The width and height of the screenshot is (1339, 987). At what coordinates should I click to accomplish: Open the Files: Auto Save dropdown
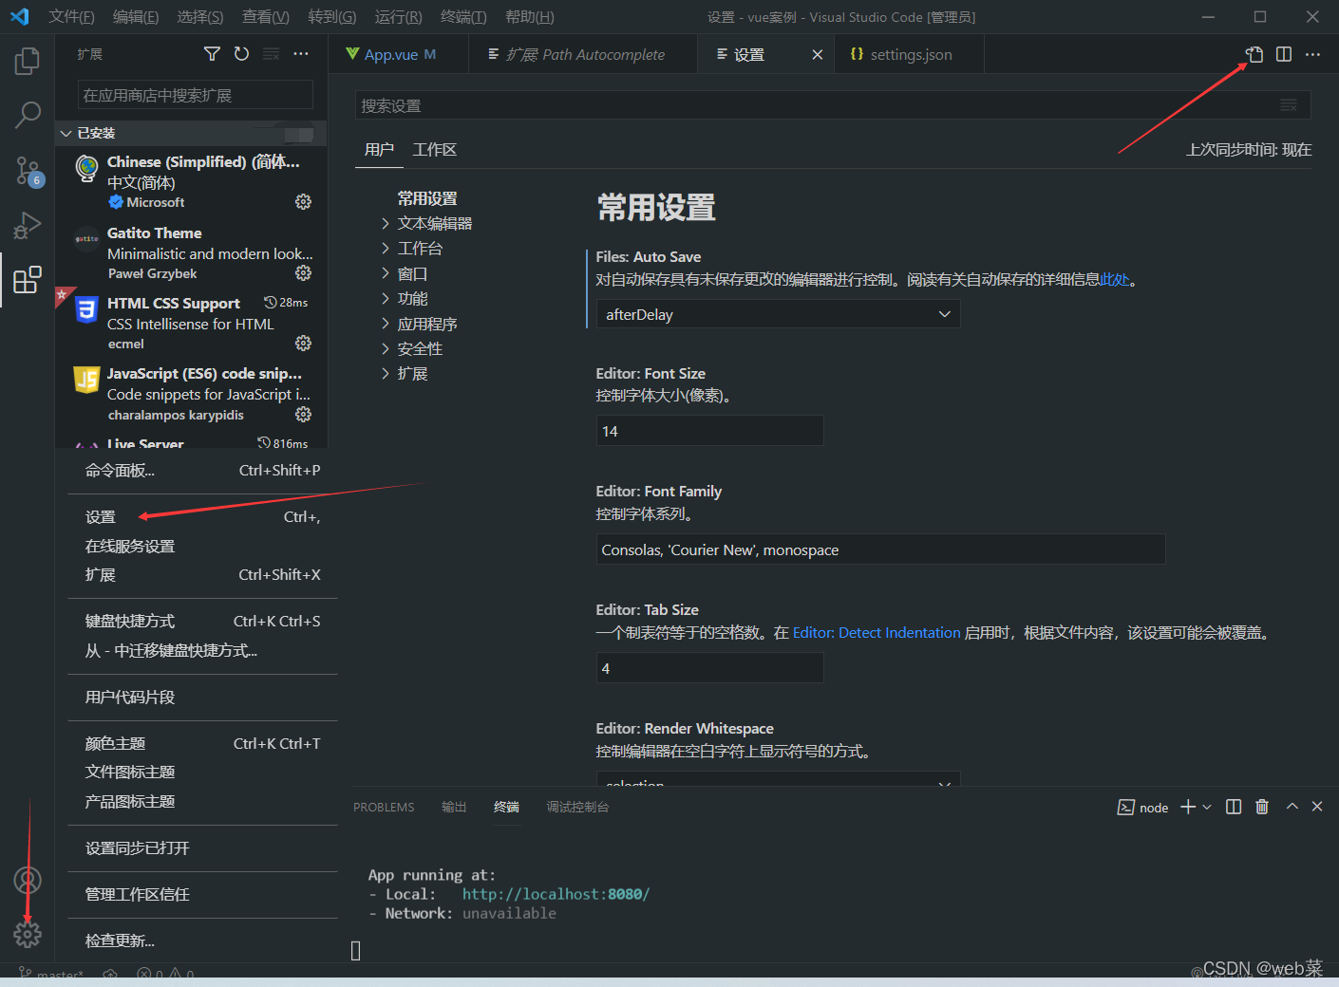(777, 313)
